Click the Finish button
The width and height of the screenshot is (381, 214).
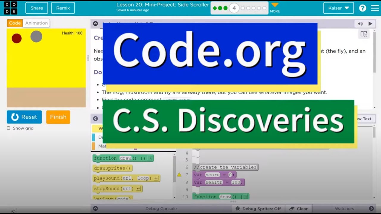point(58,117)
